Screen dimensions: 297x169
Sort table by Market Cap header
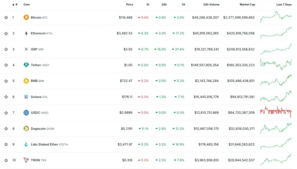pos(247,4)
